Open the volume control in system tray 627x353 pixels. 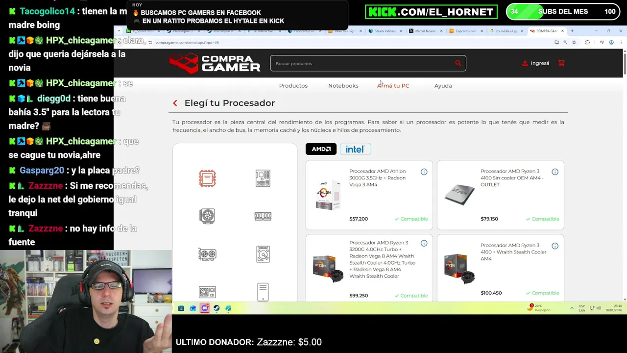[x=599, y=308]
